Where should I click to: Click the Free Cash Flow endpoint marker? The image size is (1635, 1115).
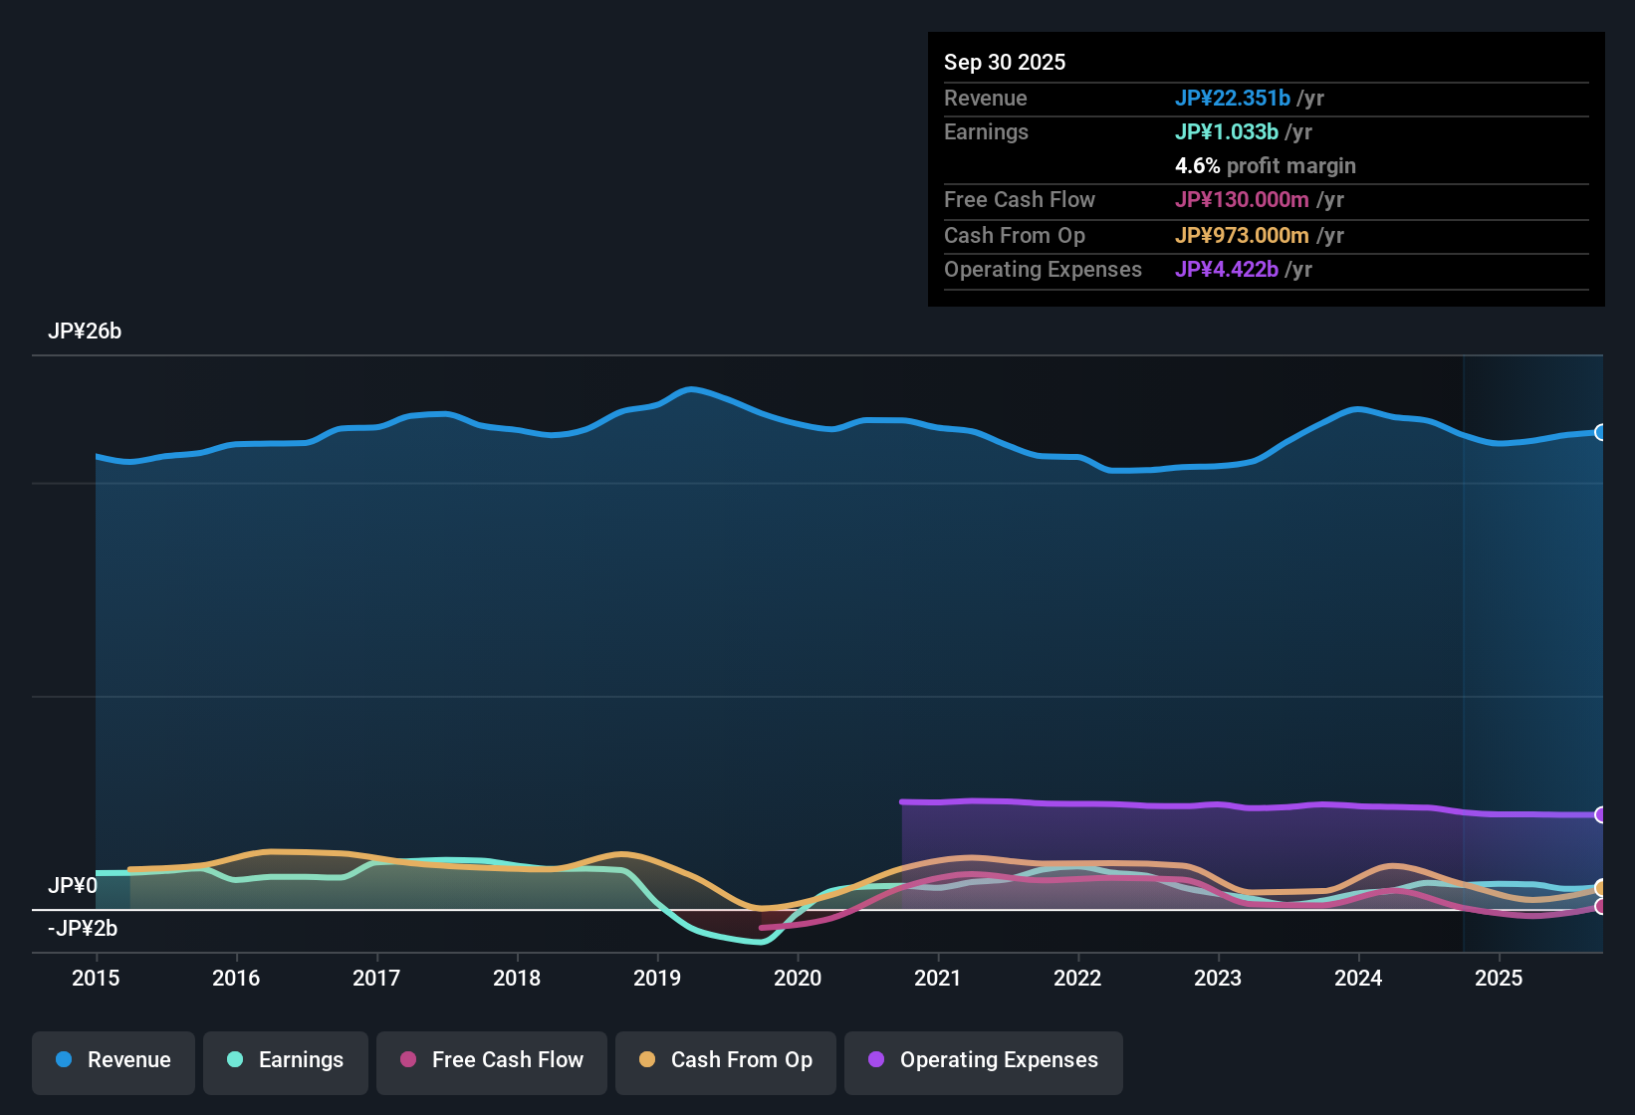[1601, 906]
